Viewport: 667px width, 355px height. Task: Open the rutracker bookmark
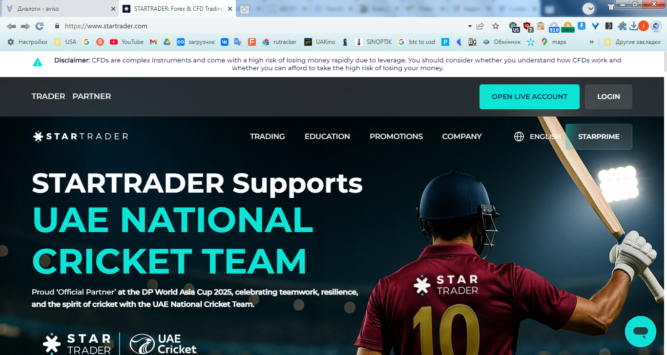pyautogui.click(x=279, y=42)
